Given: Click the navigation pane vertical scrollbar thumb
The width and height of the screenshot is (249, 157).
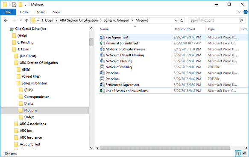Looking at the screenshot, I should point(91,42).
